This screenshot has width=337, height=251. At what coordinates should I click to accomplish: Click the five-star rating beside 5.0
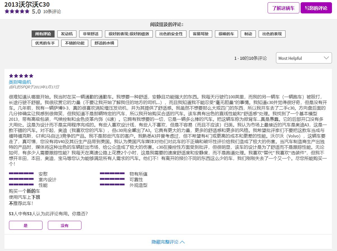tap(16, 11)
